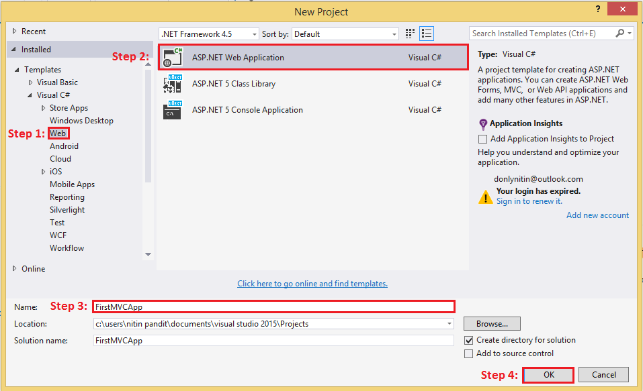Collapse the Templates tree node

(x=17, y=70)
